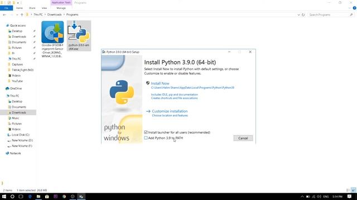Image resolution: width=357 pixels, height=200 pixels.
Task: Open Cortana search circle on taskbar
Action: (x=12, y=196)
